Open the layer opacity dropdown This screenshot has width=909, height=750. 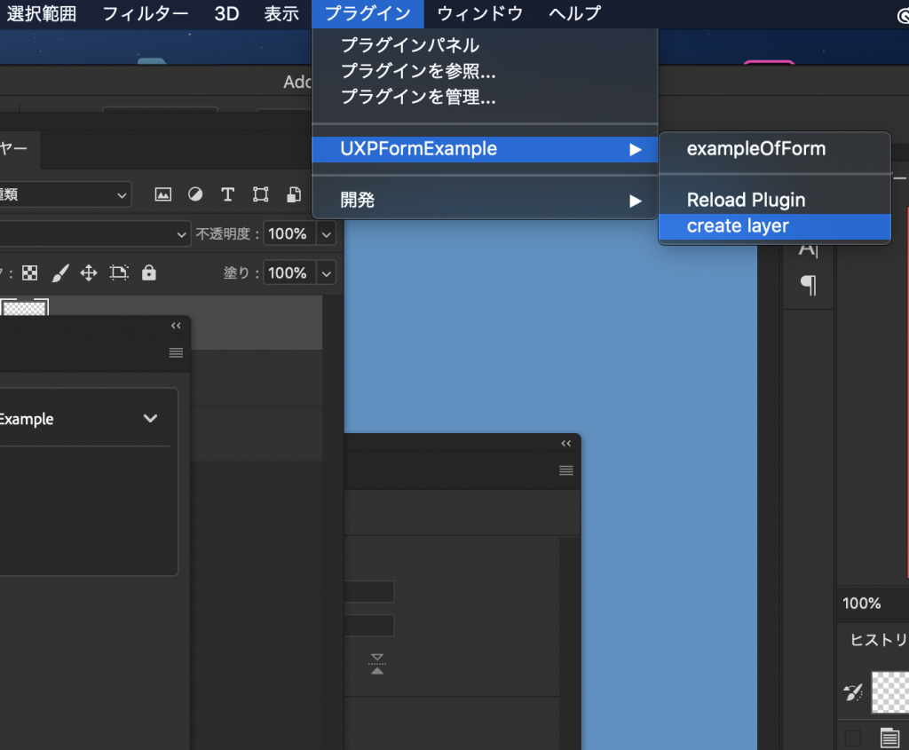tap(325, 233)
